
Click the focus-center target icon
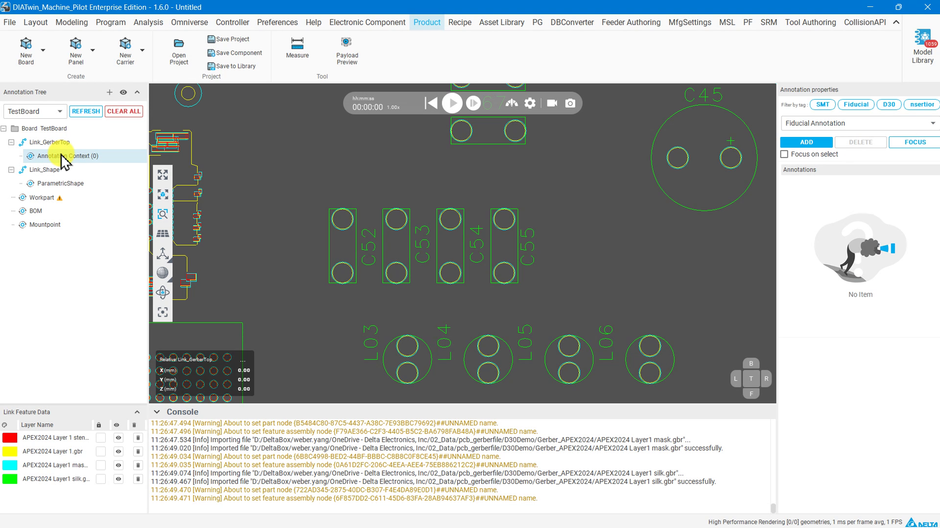tap(163, 312)
